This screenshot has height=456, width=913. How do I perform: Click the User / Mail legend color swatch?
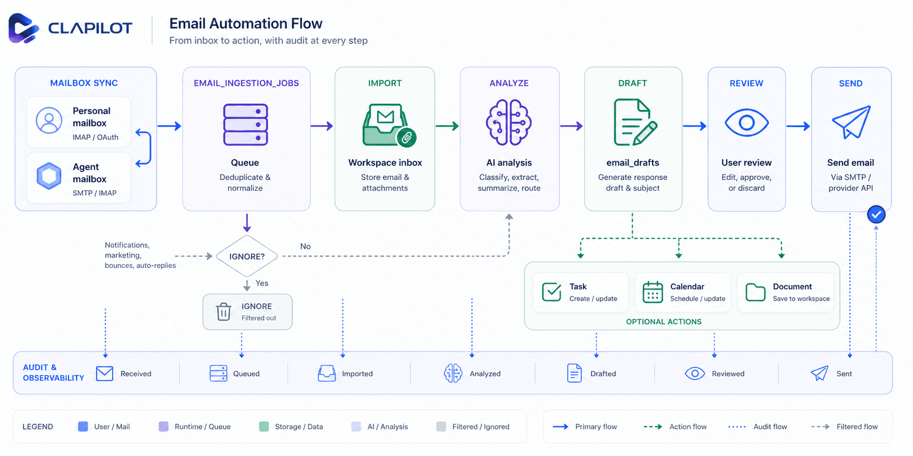(x=83, y=426)
